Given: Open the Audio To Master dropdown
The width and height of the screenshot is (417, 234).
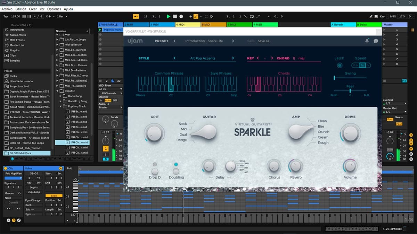Looking at the screenshot, I should click(x=111, y=107).
